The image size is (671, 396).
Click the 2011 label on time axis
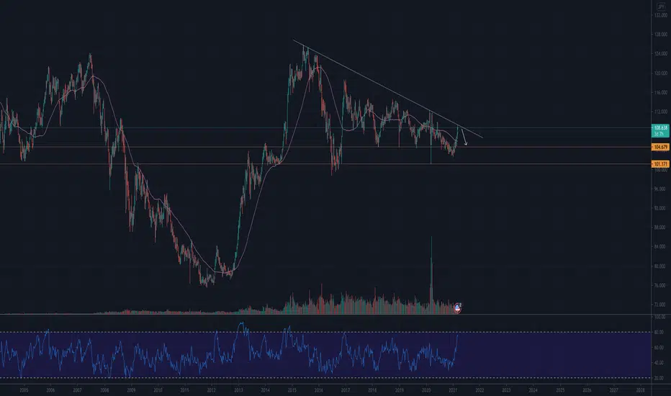184,390
